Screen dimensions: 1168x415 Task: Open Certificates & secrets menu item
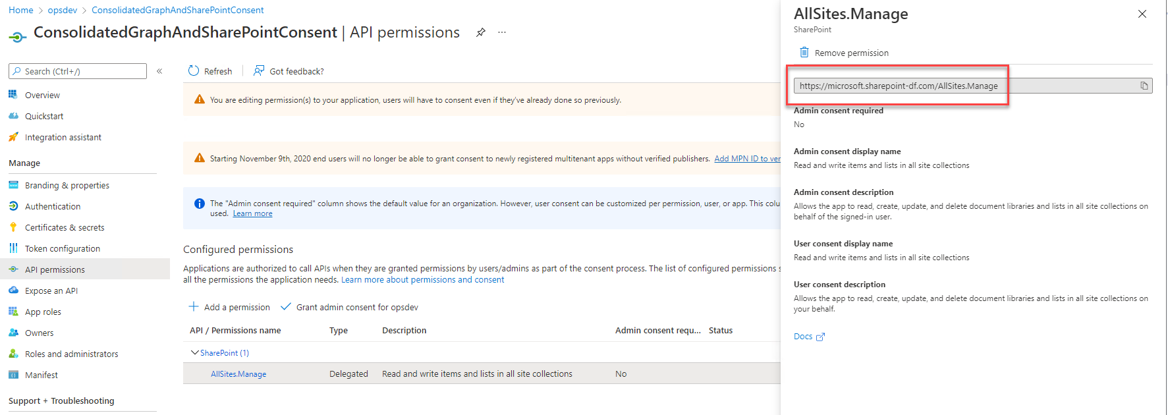65,227
